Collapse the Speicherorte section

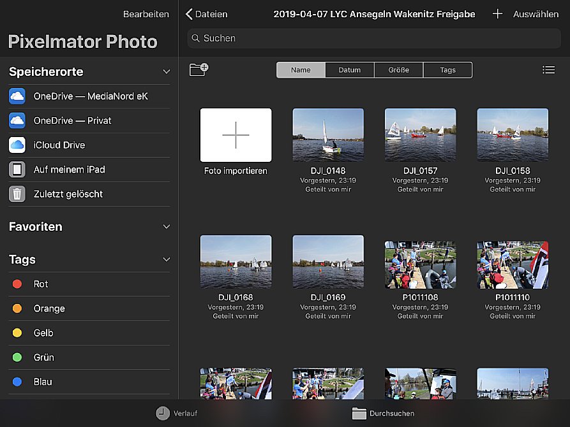(167, 72)
